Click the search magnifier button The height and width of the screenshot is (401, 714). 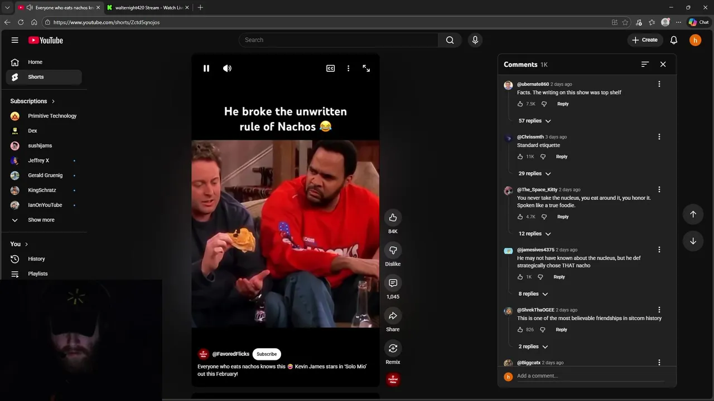point(450,40)
